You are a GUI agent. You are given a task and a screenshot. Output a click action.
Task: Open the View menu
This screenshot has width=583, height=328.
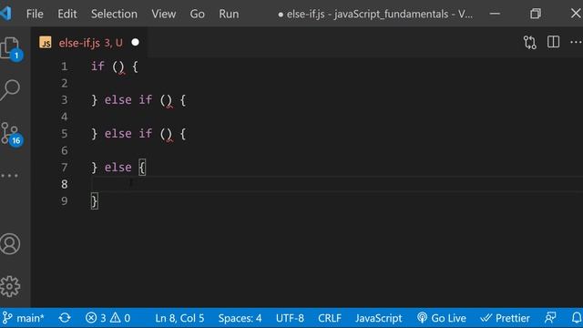[164, 15]
